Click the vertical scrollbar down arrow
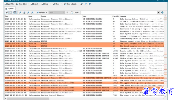The image size is (176, 100). tap(165, 96)
